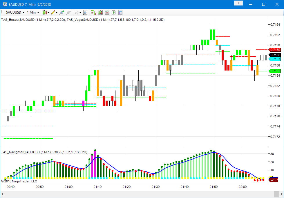Click the zoom in magnifier icon
The width and height of the screenshot is (284, 198).
pyautogui.click(x=62, y=12)
